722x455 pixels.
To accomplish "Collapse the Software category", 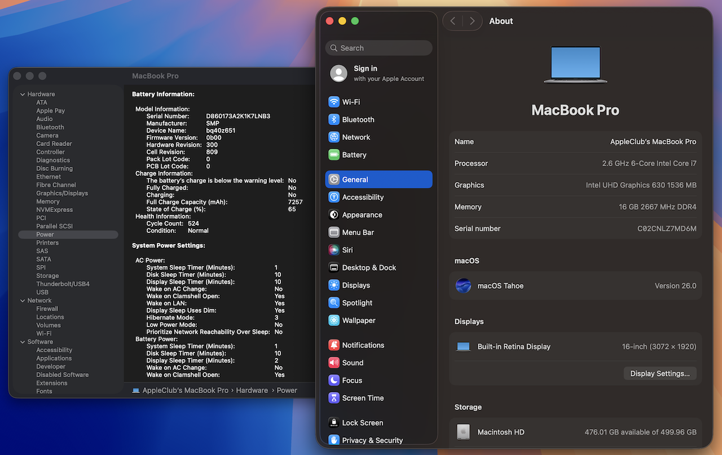I will (23, 342).
